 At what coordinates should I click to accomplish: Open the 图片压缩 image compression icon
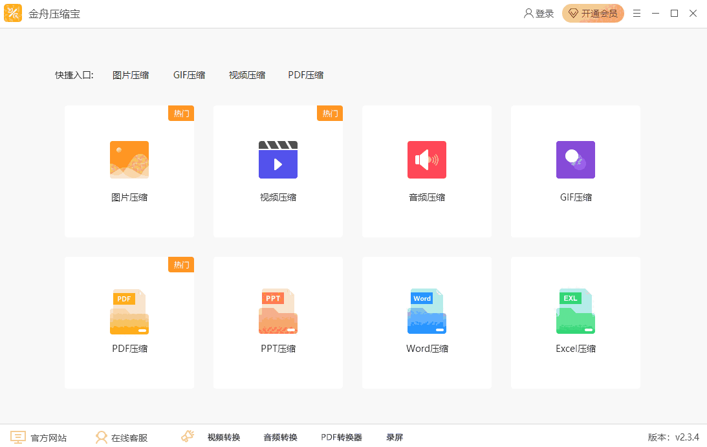tap(129, 160)
